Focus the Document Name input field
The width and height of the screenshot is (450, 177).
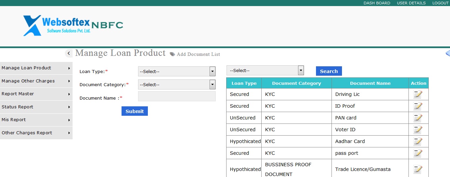pos(177,96)
